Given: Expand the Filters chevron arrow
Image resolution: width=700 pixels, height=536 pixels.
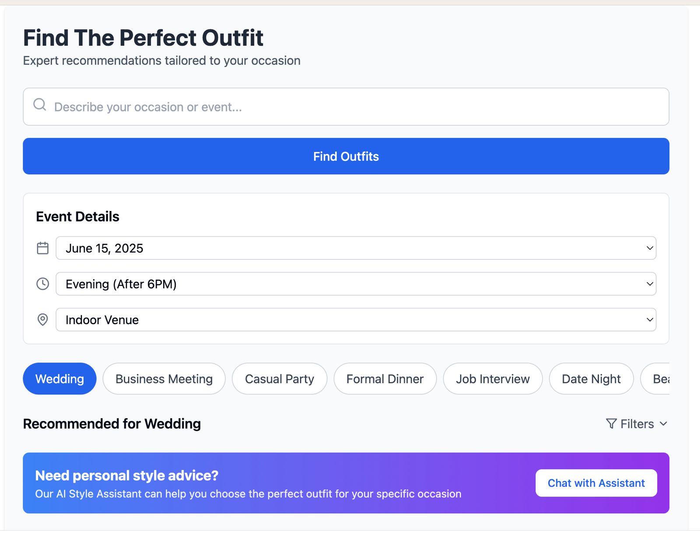Looking at the screenshot, I should point(663,424).
